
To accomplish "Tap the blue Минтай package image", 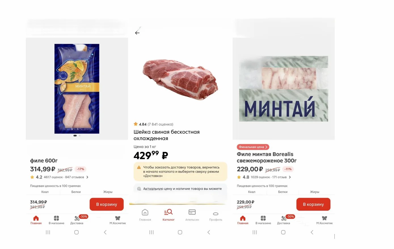I will pyautogui.click(x=77, y=88).
